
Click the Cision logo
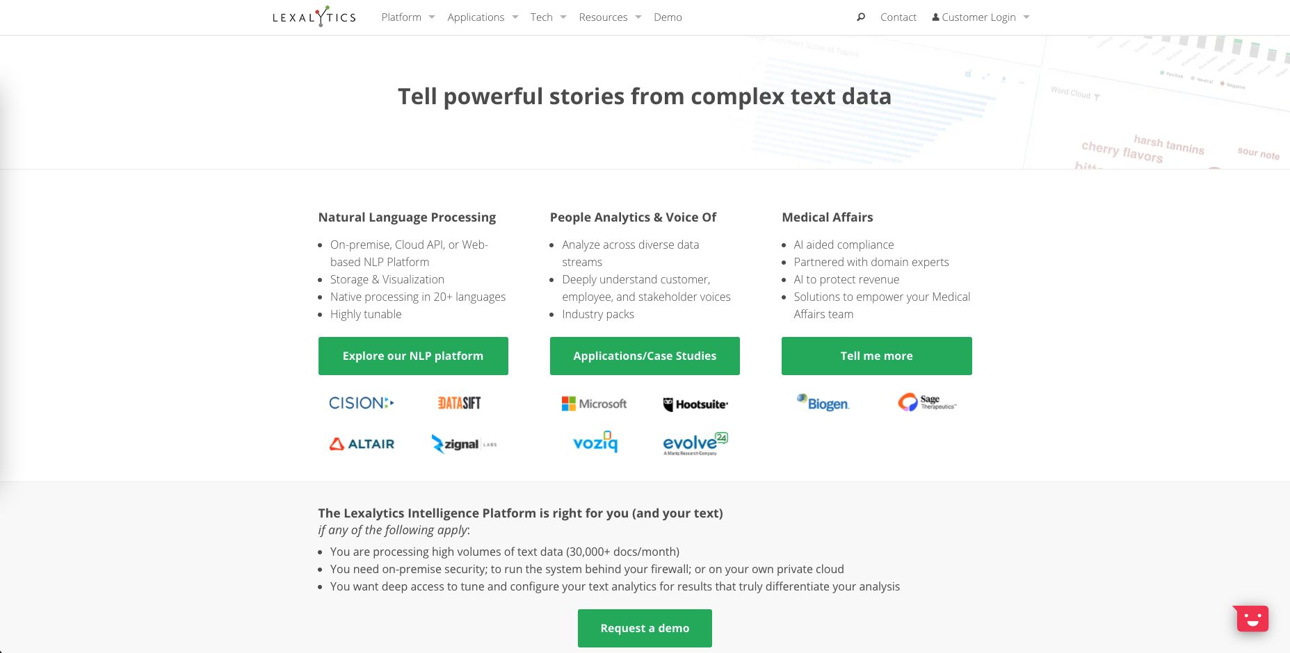(x=362, y=403)
